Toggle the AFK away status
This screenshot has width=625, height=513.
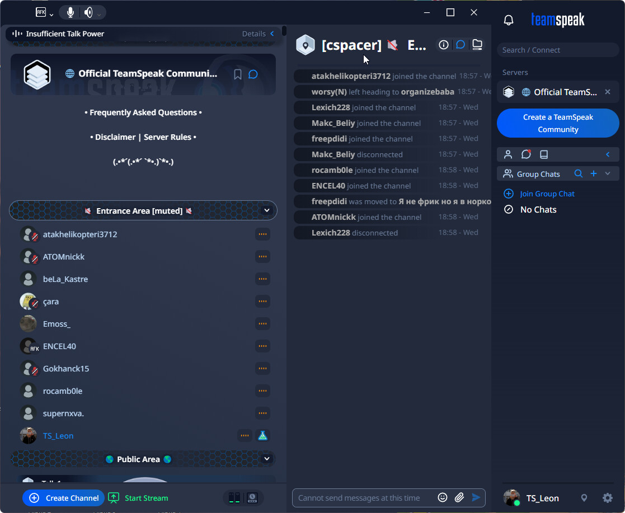(41, 12)
